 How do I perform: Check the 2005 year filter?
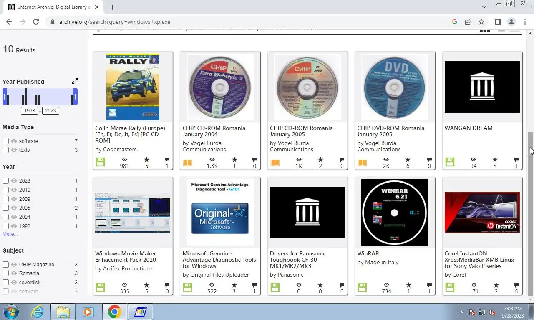pyautogui.click(x=6, y=208)
